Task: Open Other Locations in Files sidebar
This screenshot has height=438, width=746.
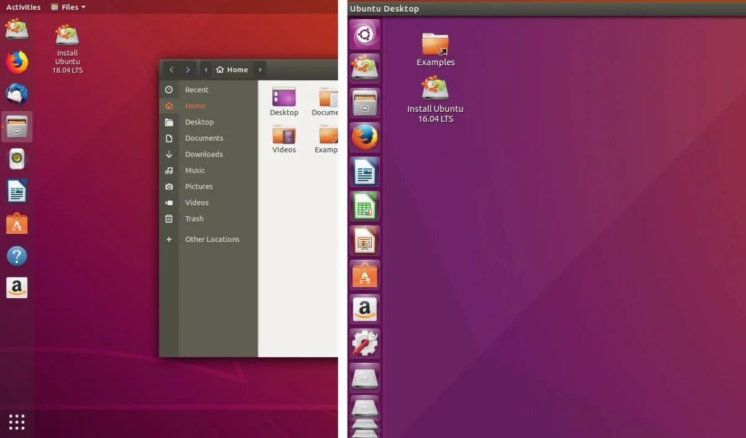Action: 208,239
